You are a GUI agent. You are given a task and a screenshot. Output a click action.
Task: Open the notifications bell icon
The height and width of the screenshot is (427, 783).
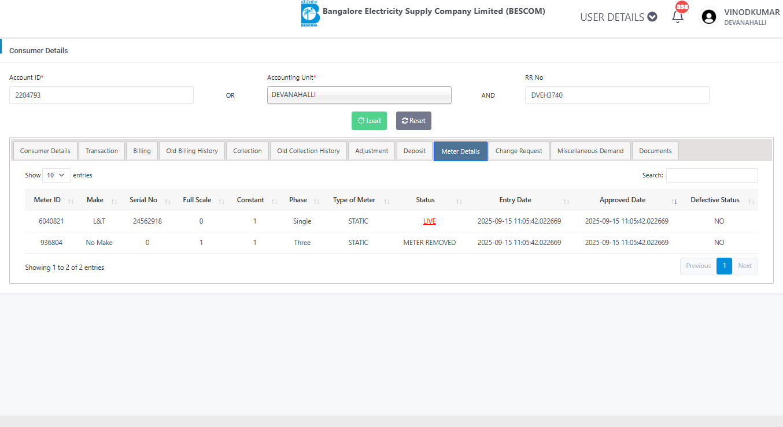(677, 17)
